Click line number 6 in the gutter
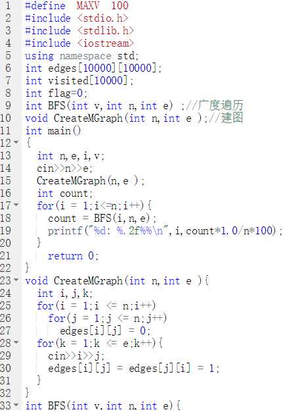 click(x=8, y=68)
